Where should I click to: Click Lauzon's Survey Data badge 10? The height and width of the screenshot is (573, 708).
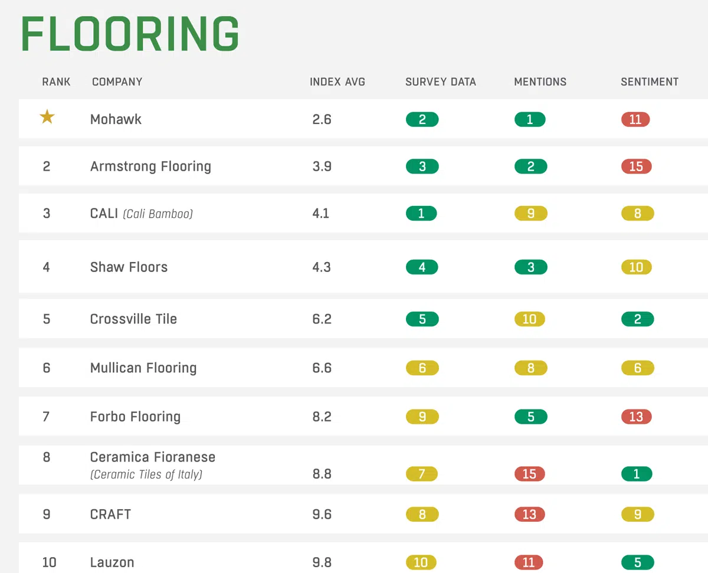pos(421,562)
